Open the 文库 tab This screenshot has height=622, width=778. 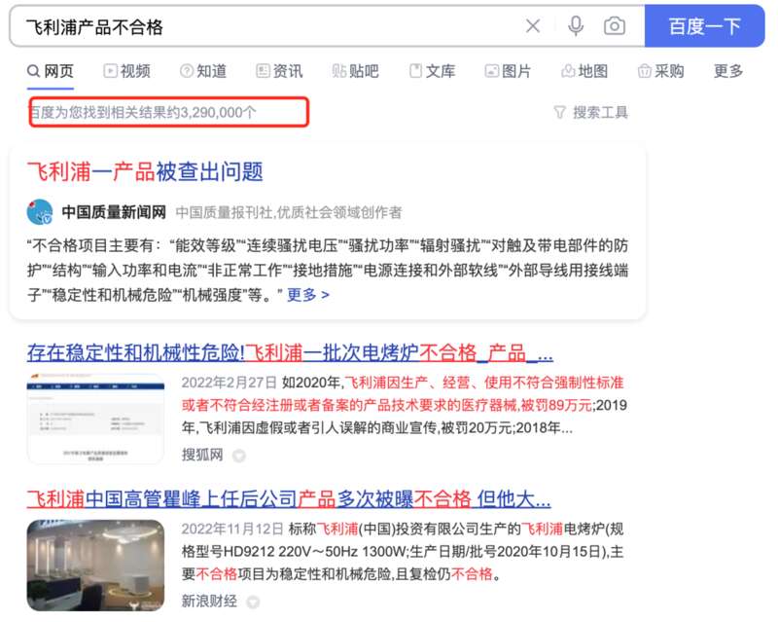432,71
